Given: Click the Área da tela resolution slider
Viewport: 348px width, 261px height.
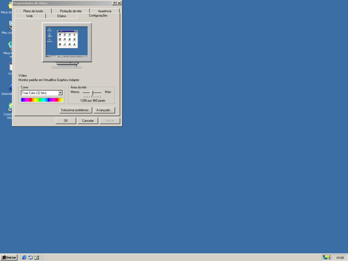Looking at the screenshot, I should click(92, 93).
